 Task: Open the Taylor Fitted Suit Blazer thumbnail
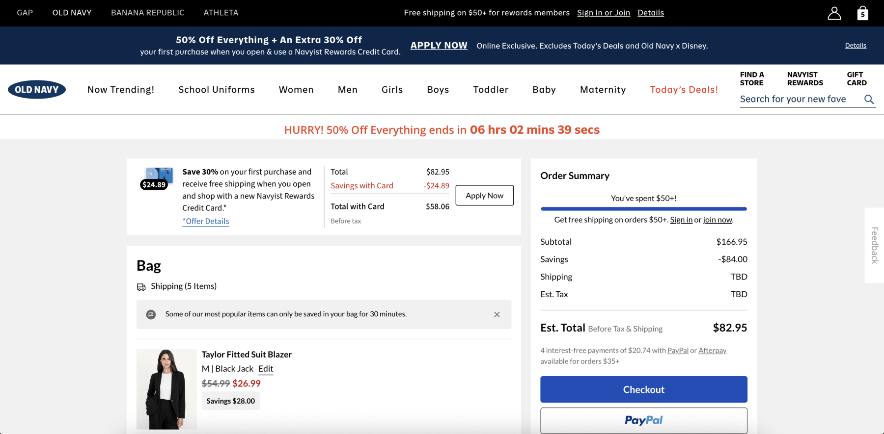point(166,389)
